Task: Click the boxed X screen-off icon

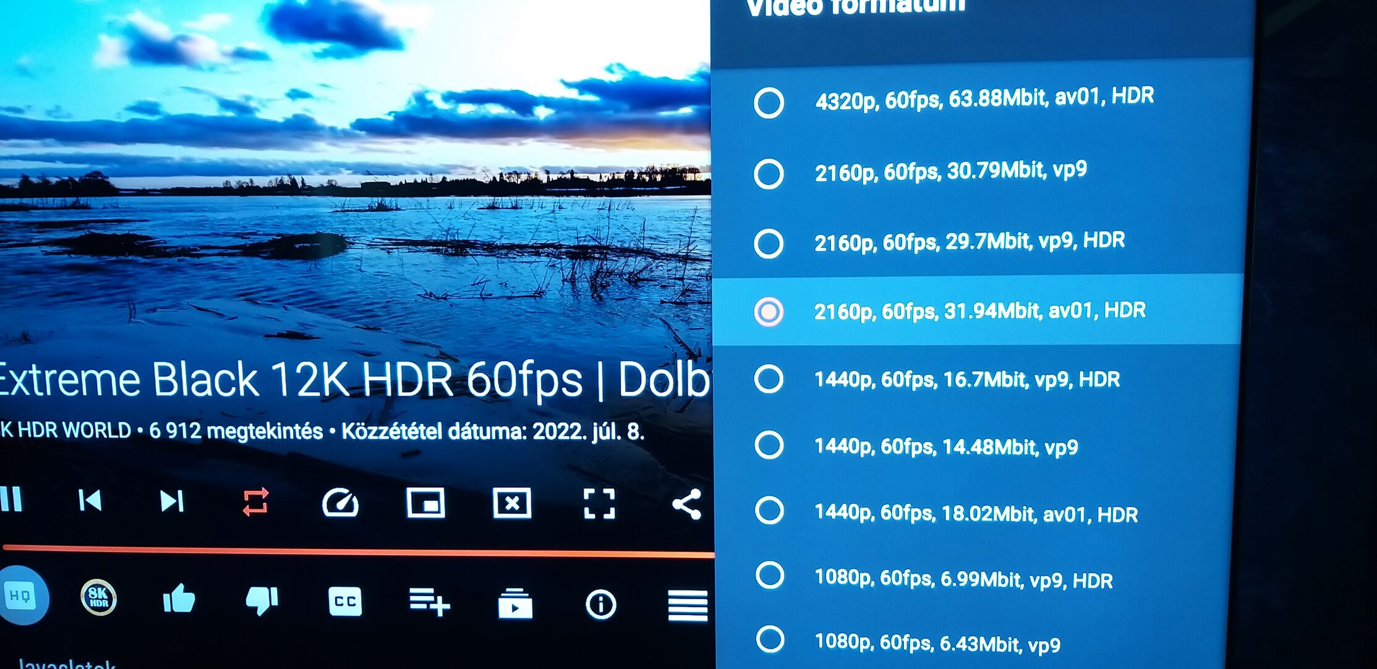Action: [x=512, y=503]
